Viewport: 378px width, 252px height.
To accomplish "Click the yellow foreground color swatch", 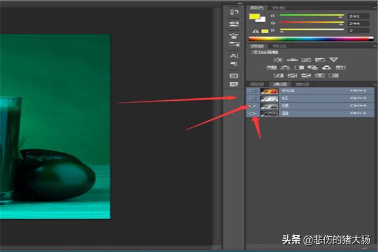I will [x=255, y=16].
